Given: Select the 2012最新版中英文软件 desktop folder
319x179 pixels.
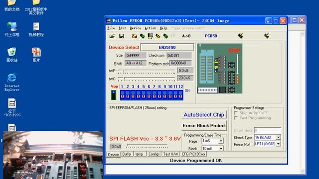Looking at the screenshot, I should (36, 7).
